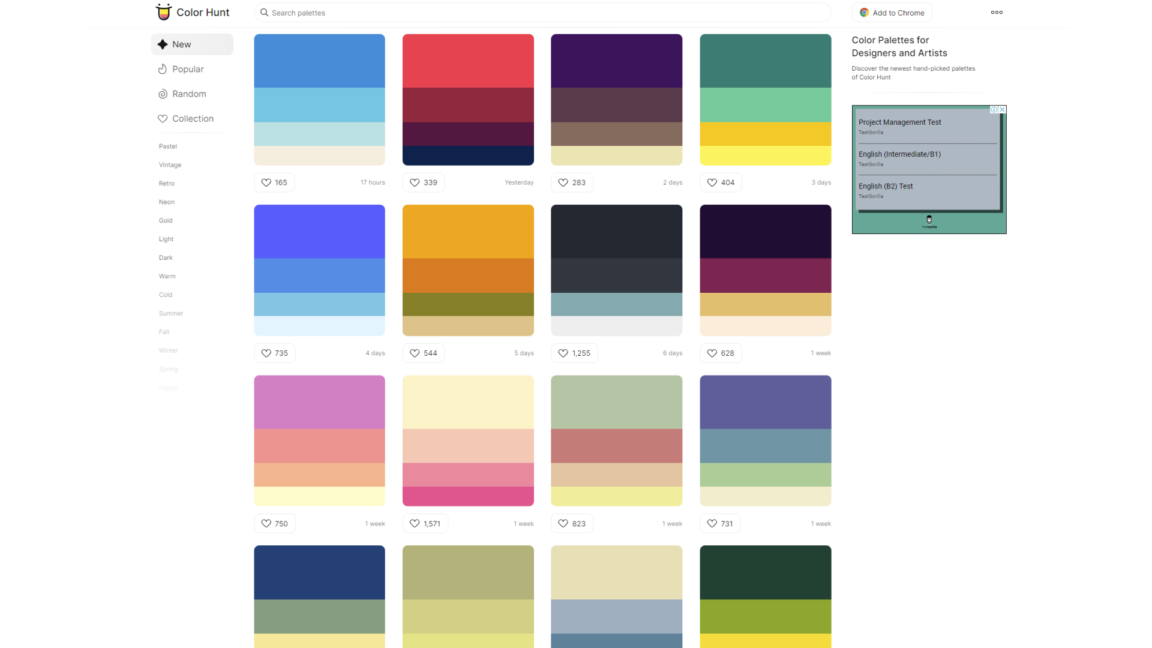The width and height of the screenshot is (1152, 648).
Task: Click the Random spiral icon
Action: [x=163, y=94]
